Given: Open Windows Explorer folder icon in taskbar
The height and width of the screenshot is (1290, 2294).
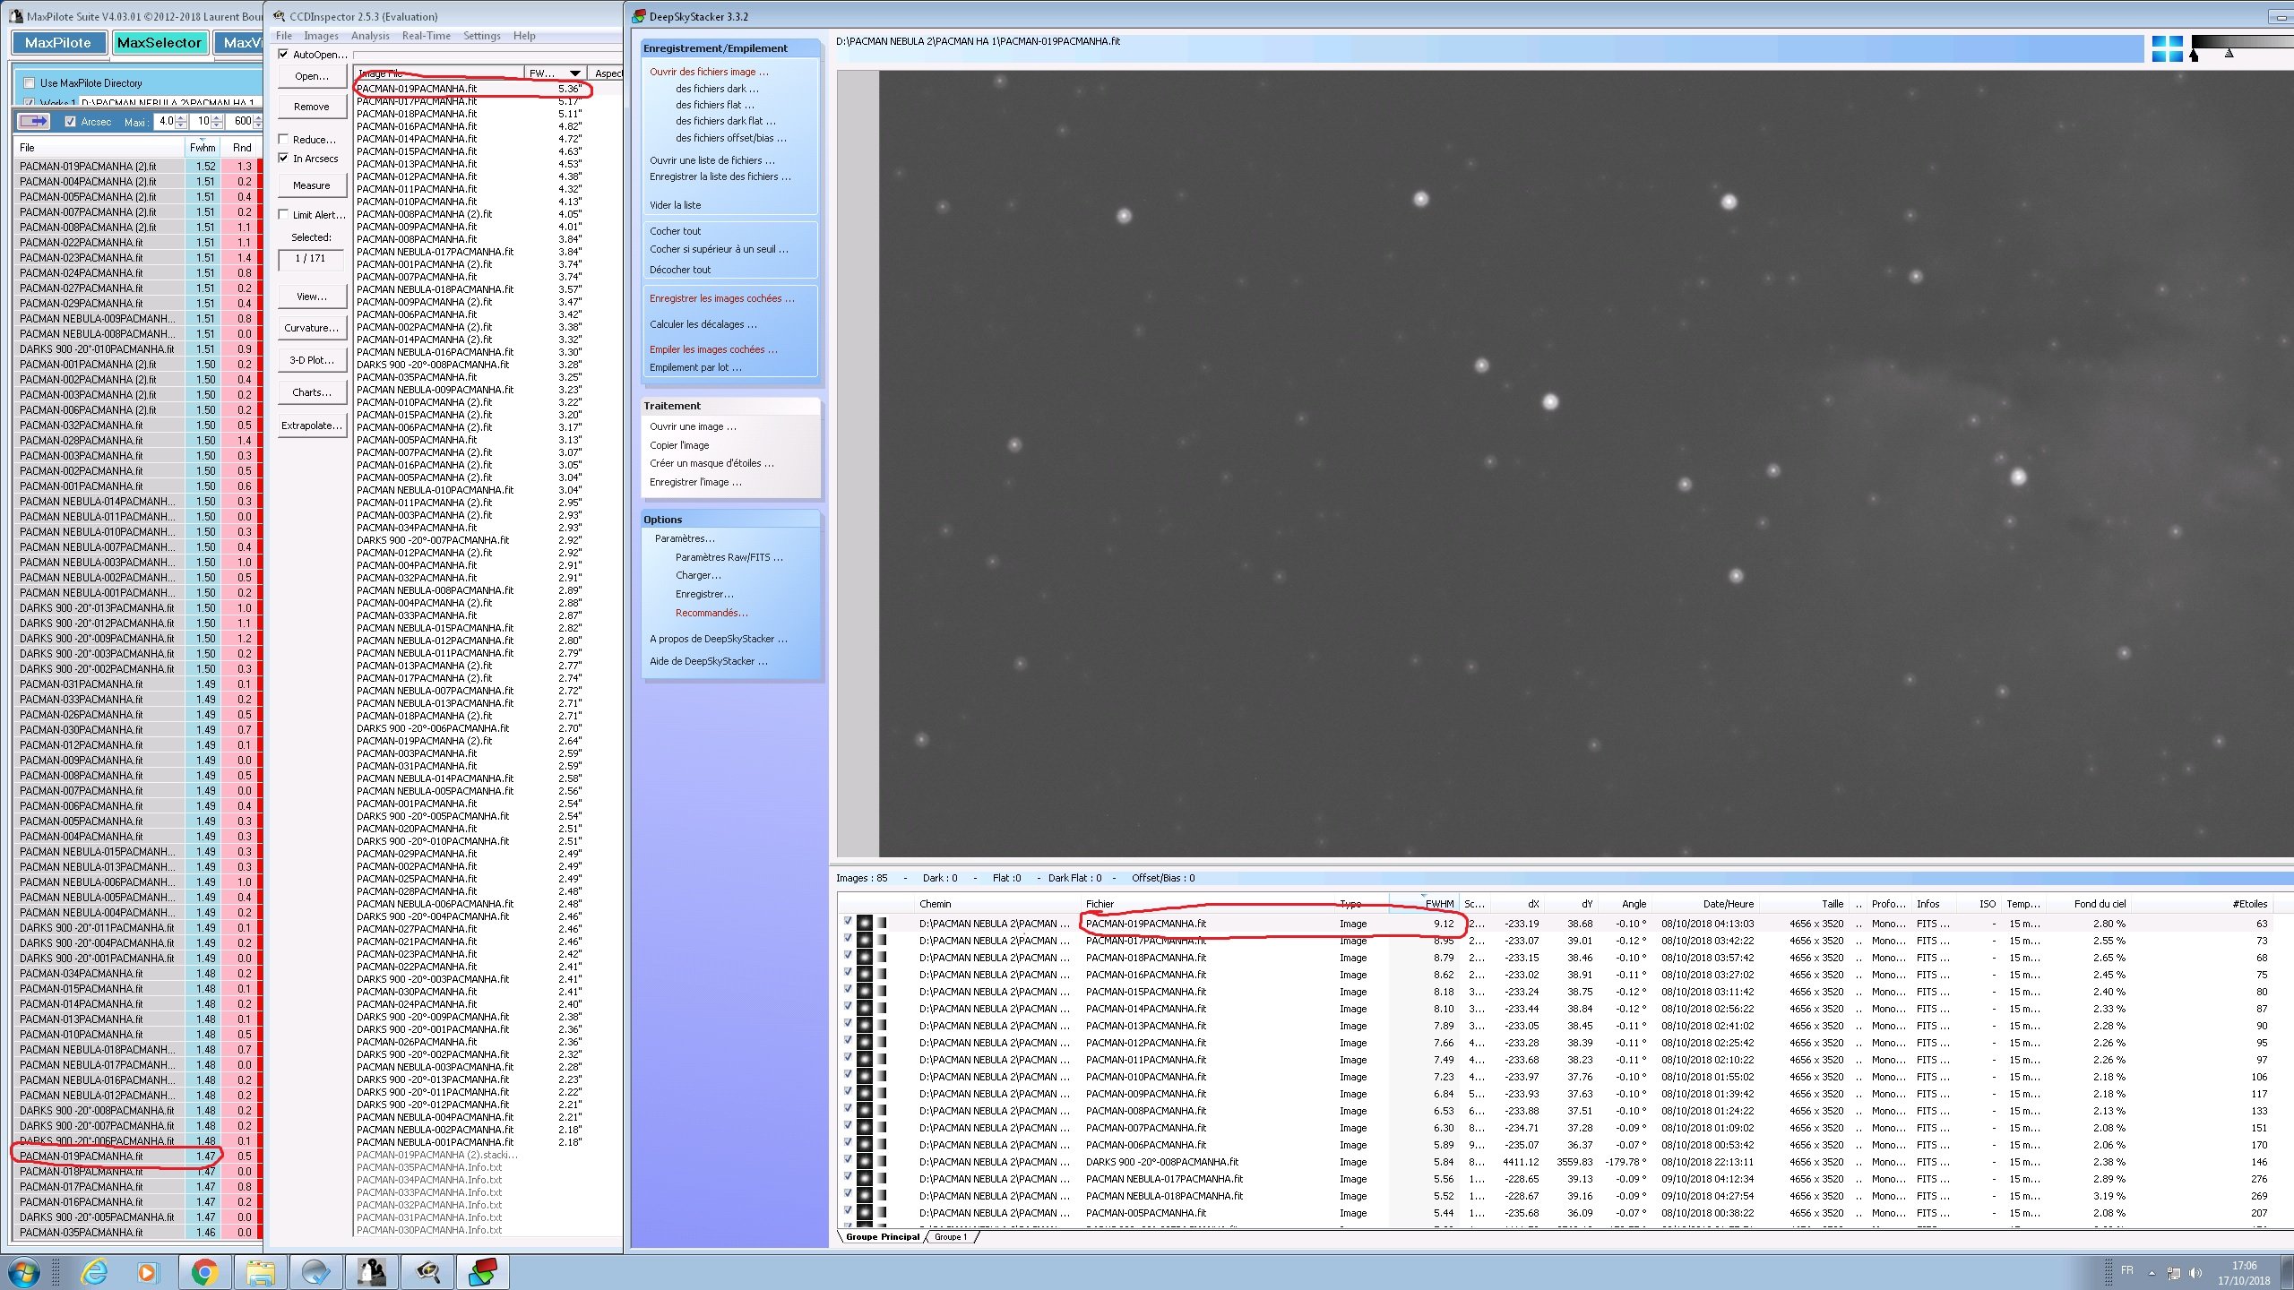Looking at the screenshot, I should (260, 1272).
